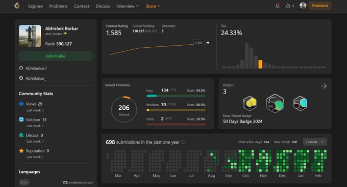Open the Contest menu item
Viewport: 347px width, 187px height.
pos(82,6)
